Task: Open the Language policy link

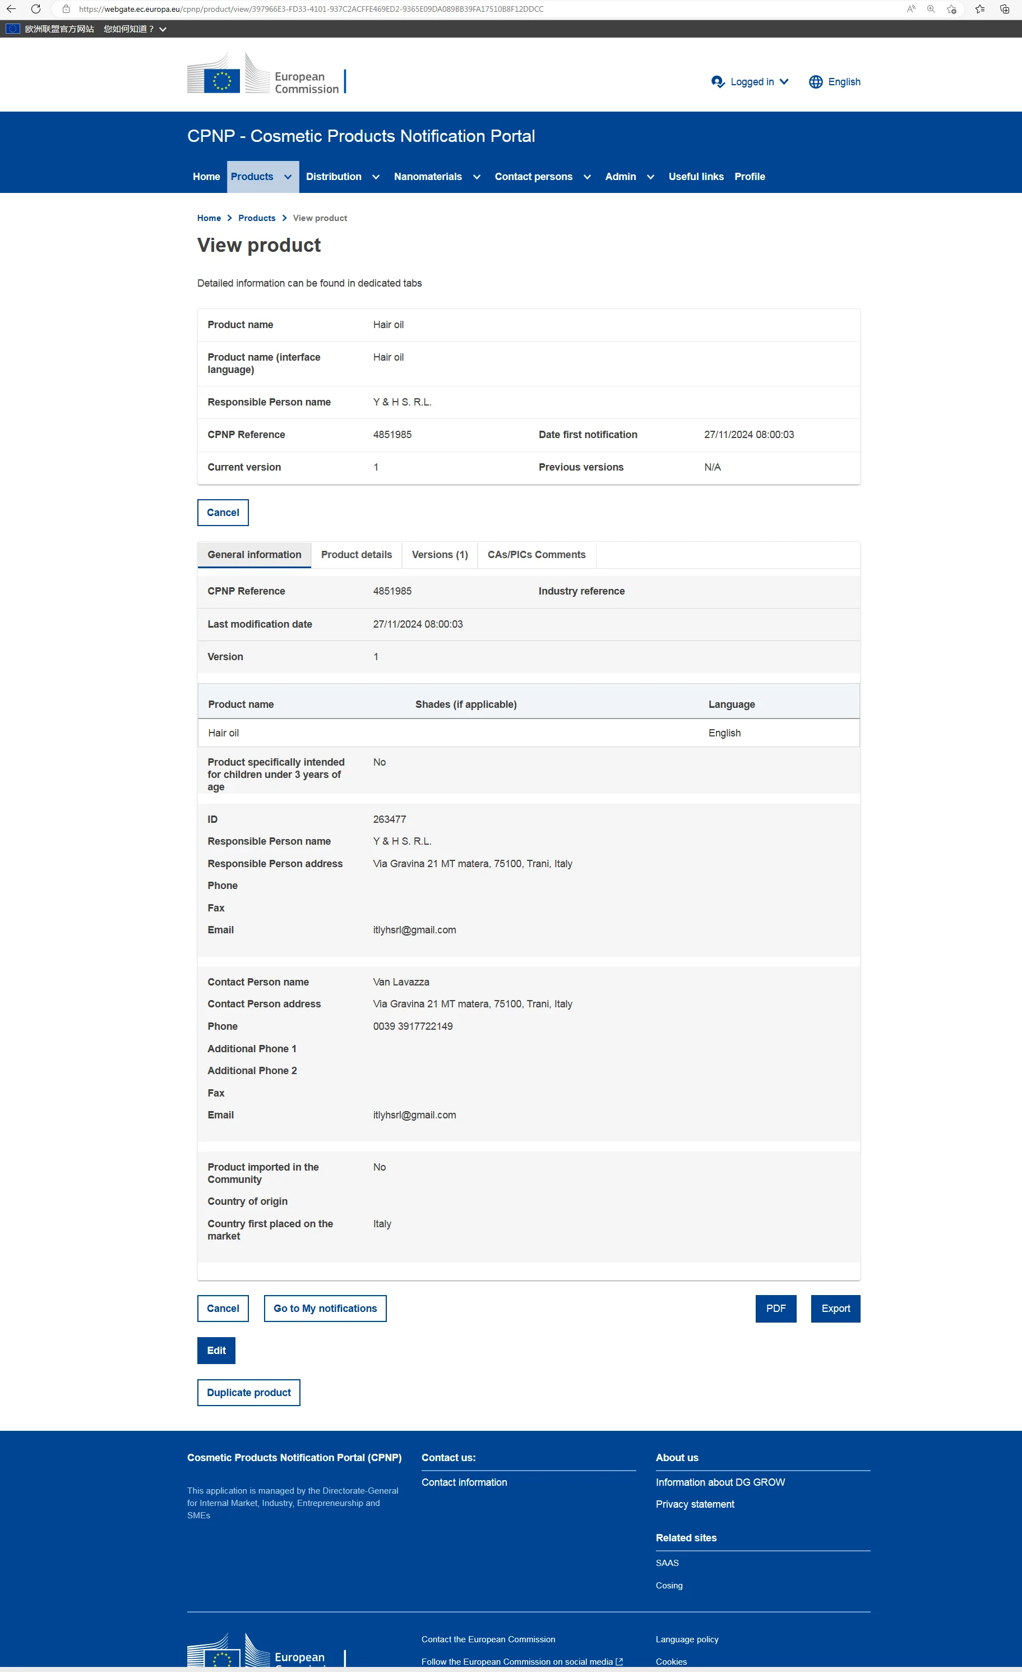Action: click(687, 1639)
